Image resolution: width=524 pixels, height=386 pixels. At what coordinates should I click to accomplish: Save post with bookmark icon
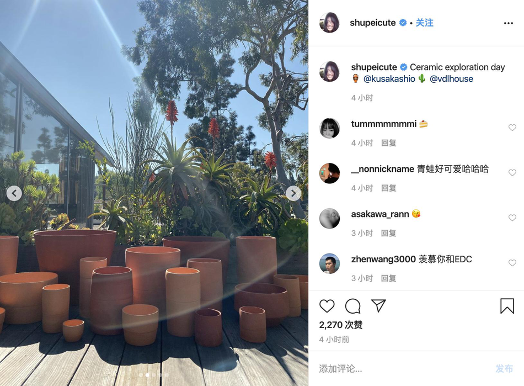pyautogui.click(x=507, y=306)
